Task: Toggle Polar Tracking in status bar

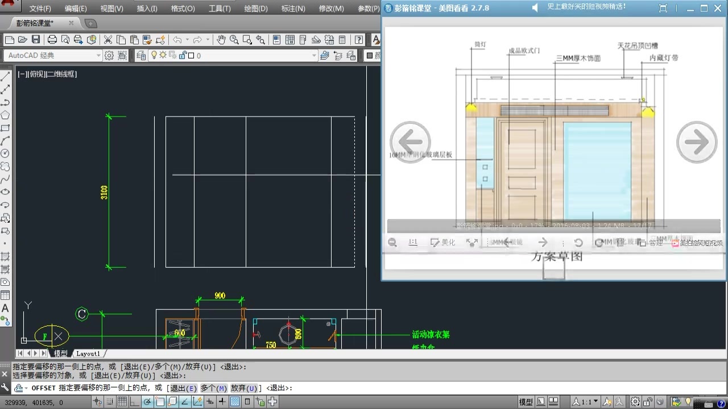Action: pyautogui.click(x=147, y=402)
